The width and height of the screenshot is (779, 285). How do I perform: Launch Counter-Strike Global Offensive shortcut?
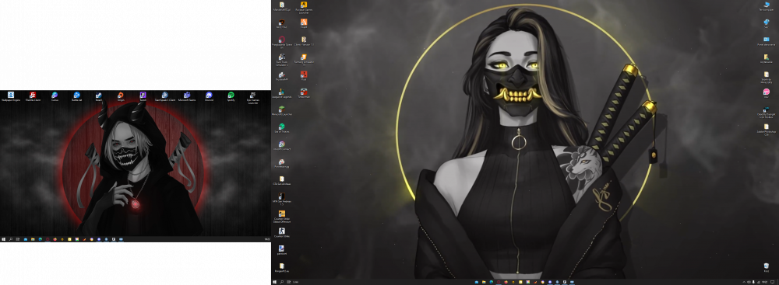pos(282,217)
